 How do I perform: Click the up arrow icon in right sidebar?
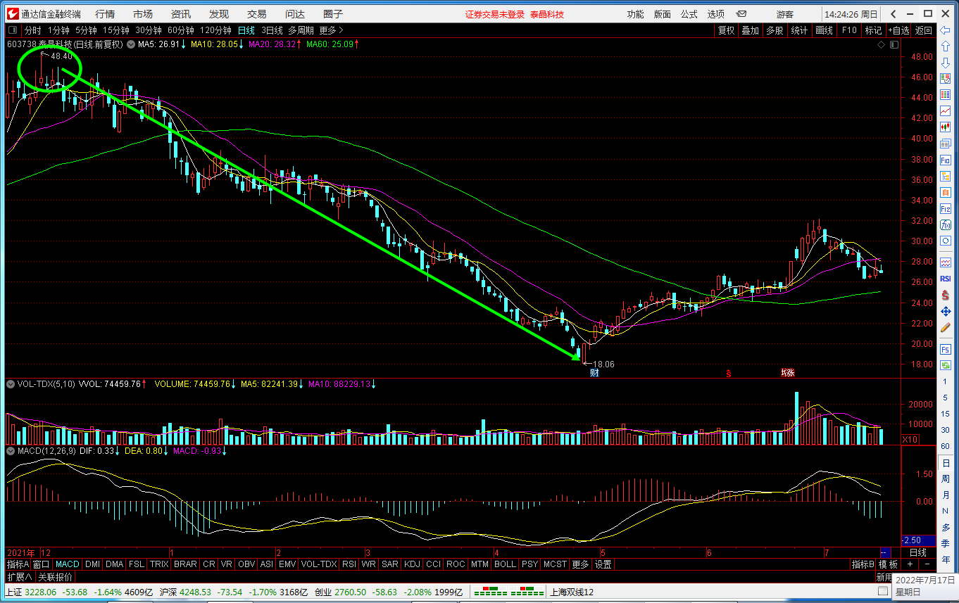pos(946,46)
